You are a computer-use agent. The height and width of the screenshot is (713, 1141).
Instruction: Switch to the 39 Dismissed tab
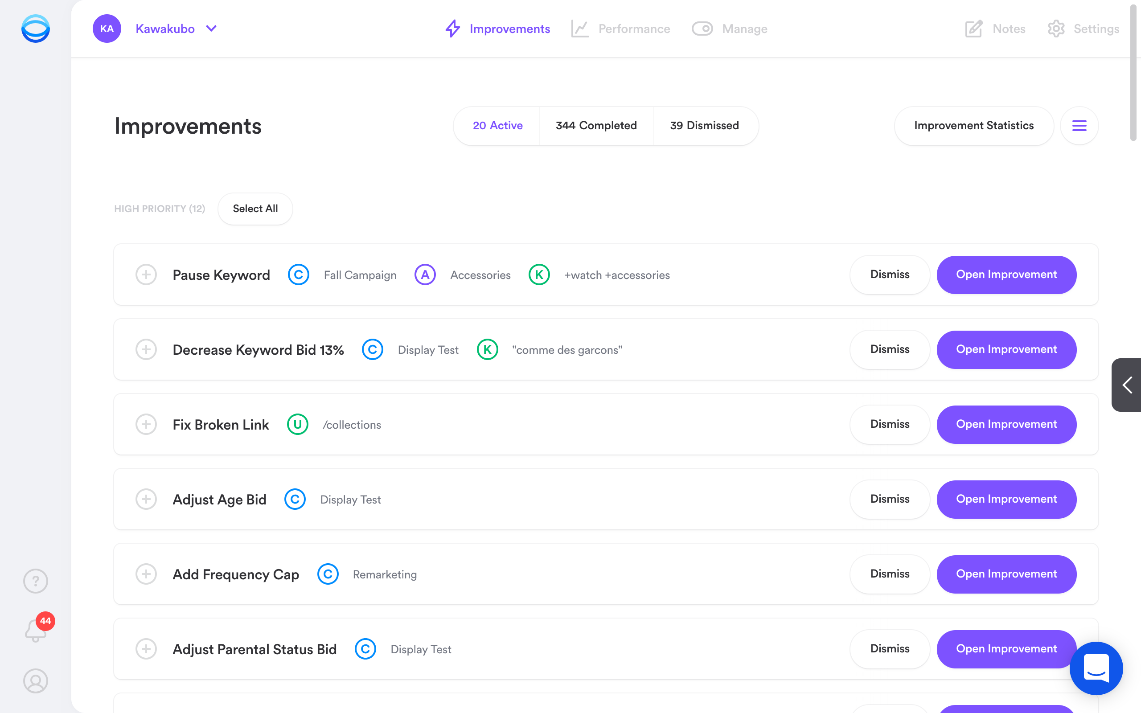704,125
